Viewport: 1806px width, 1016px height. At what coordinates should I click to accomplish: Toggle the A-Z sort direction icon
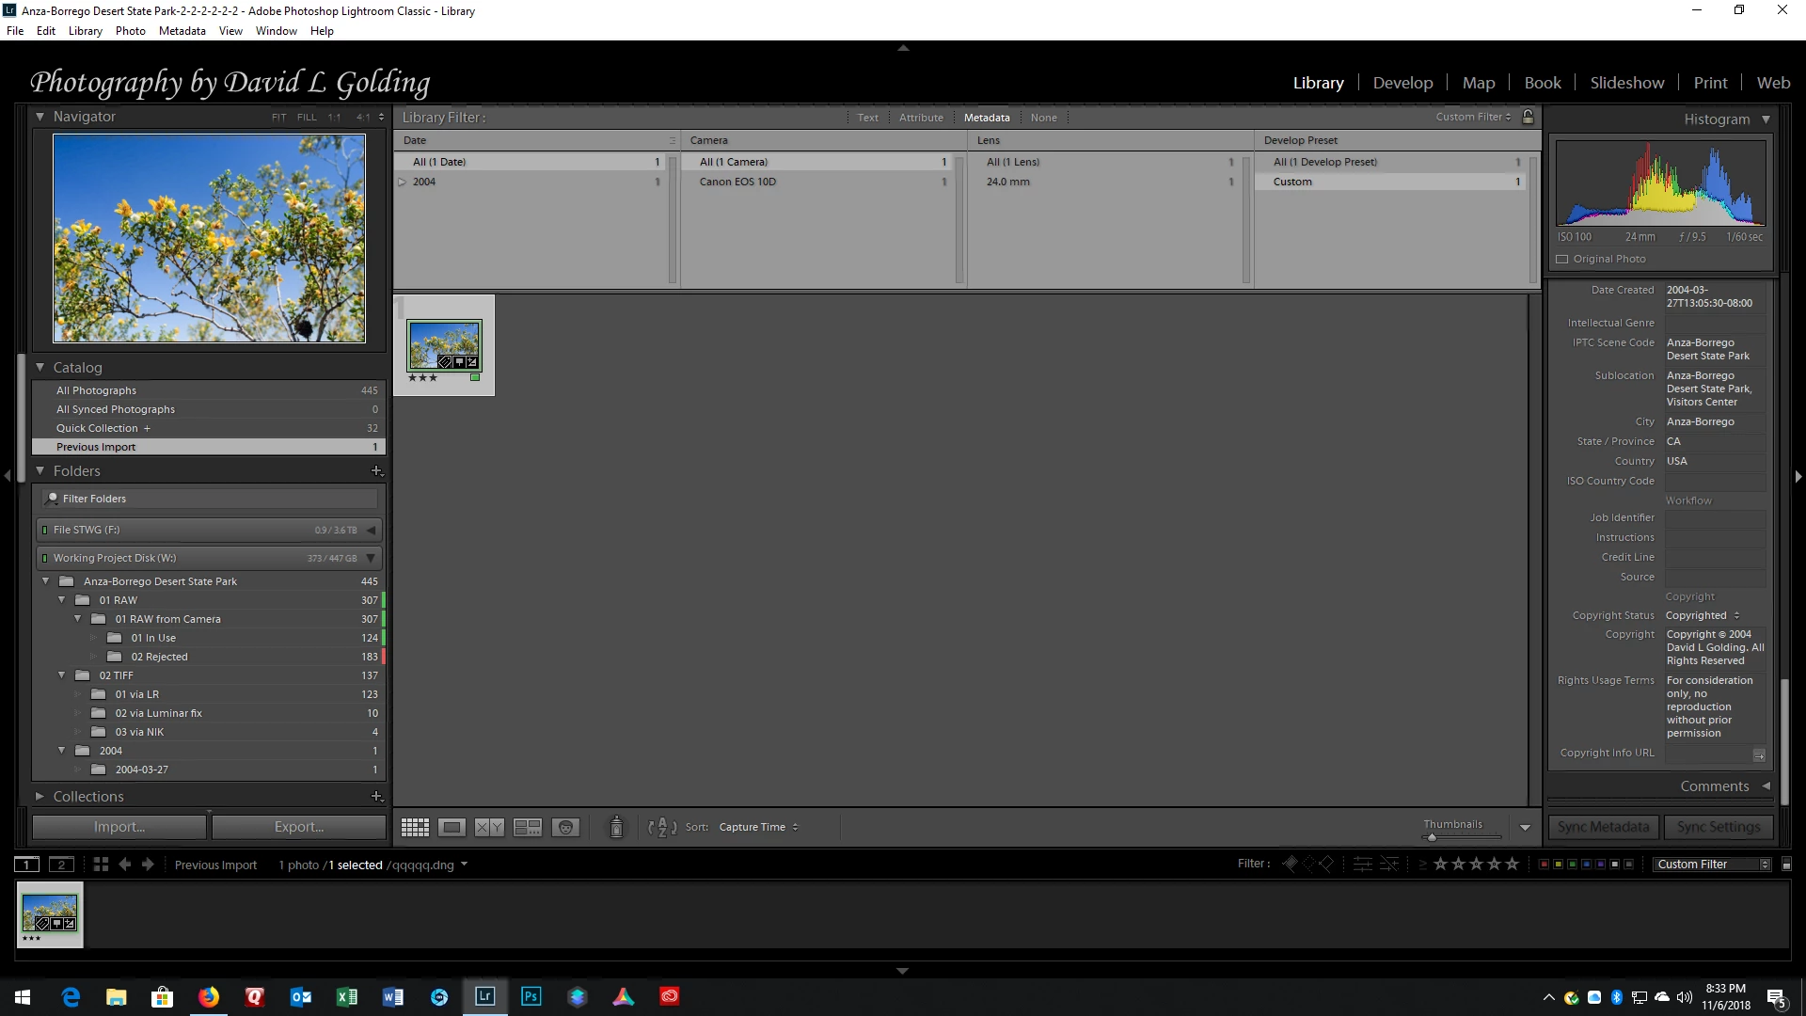[662, 828]
